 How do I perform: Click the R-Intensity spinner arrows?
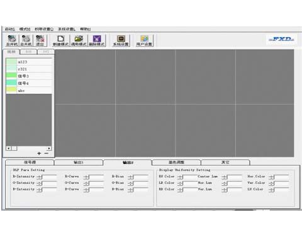(40, 177)
